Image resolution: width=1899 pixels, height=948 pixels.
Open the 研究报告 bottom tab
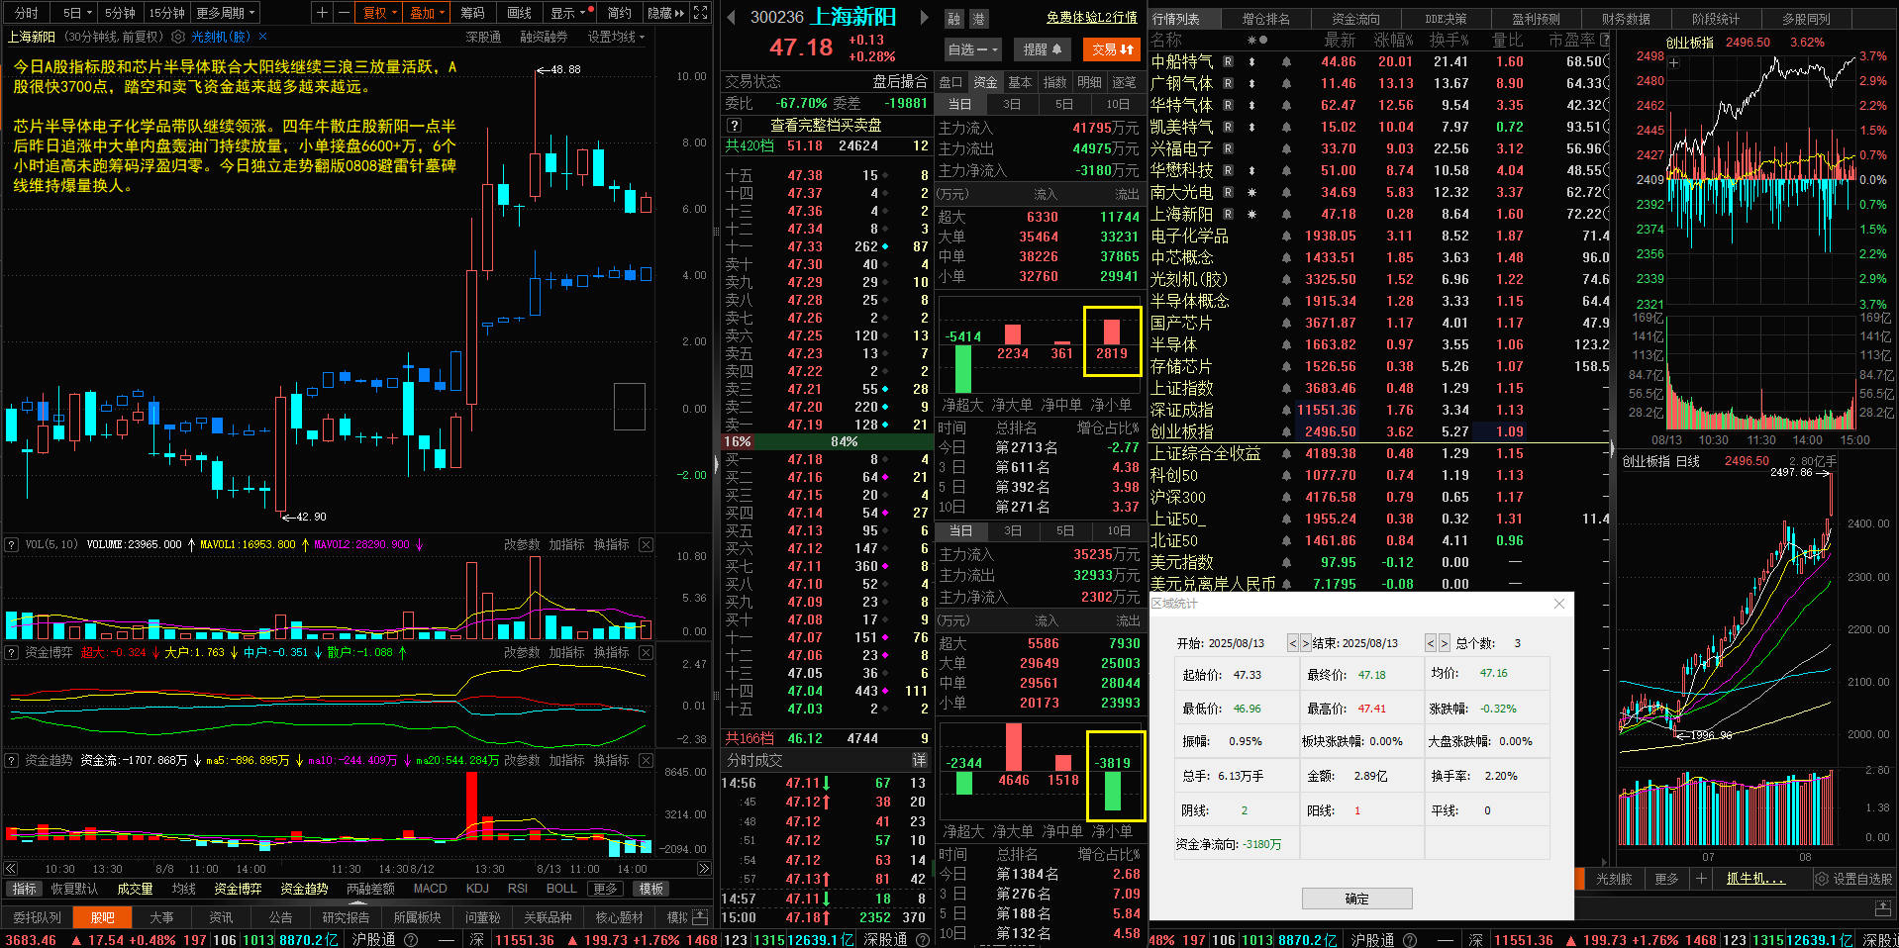(x=346, y=917)
